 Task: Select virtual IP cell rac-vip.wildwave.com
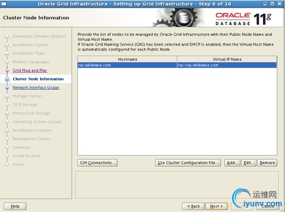227,65
